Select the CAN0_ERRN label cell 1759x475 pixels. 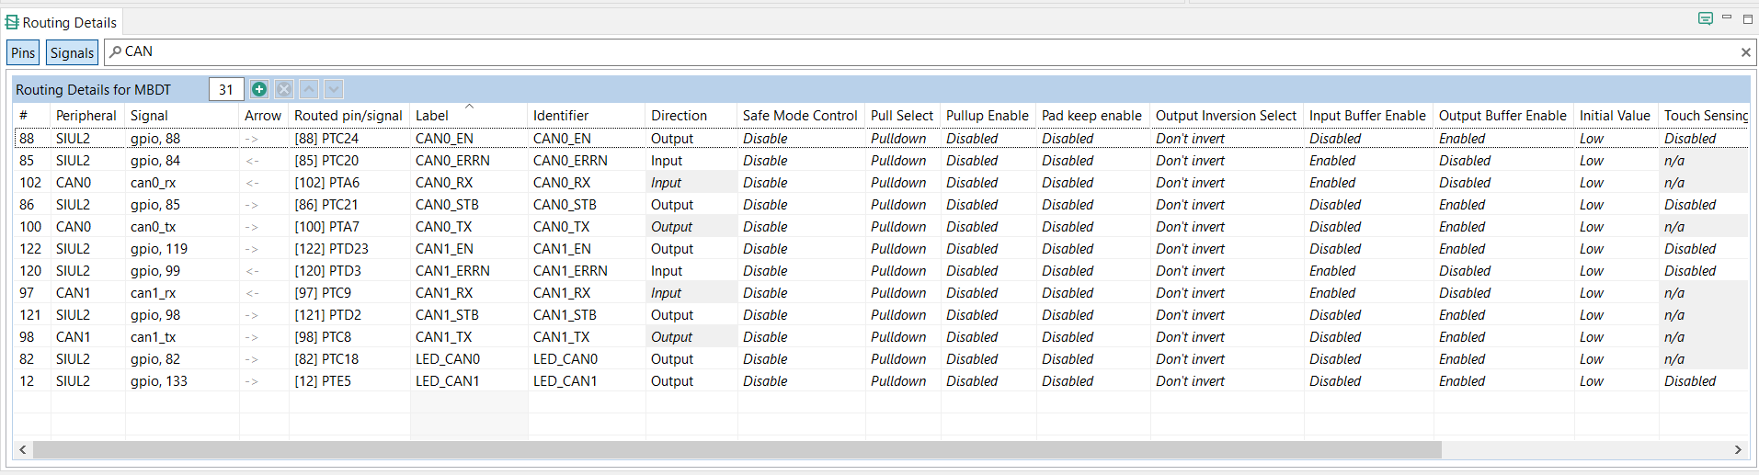point(469,161)
